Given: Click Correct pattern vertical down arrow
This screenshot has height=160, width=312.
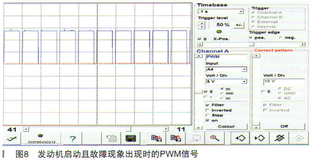Looking at the screenshot, I should pos(256,127).
